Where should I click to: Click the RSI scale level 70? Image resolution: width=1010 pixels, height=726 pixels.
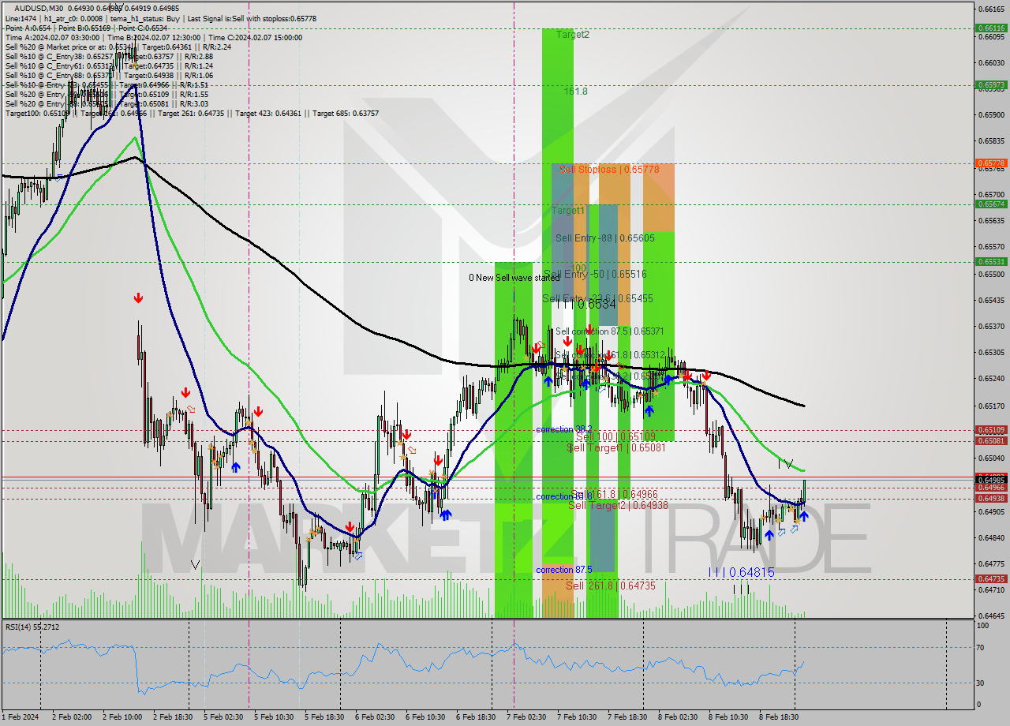point(982,647)
